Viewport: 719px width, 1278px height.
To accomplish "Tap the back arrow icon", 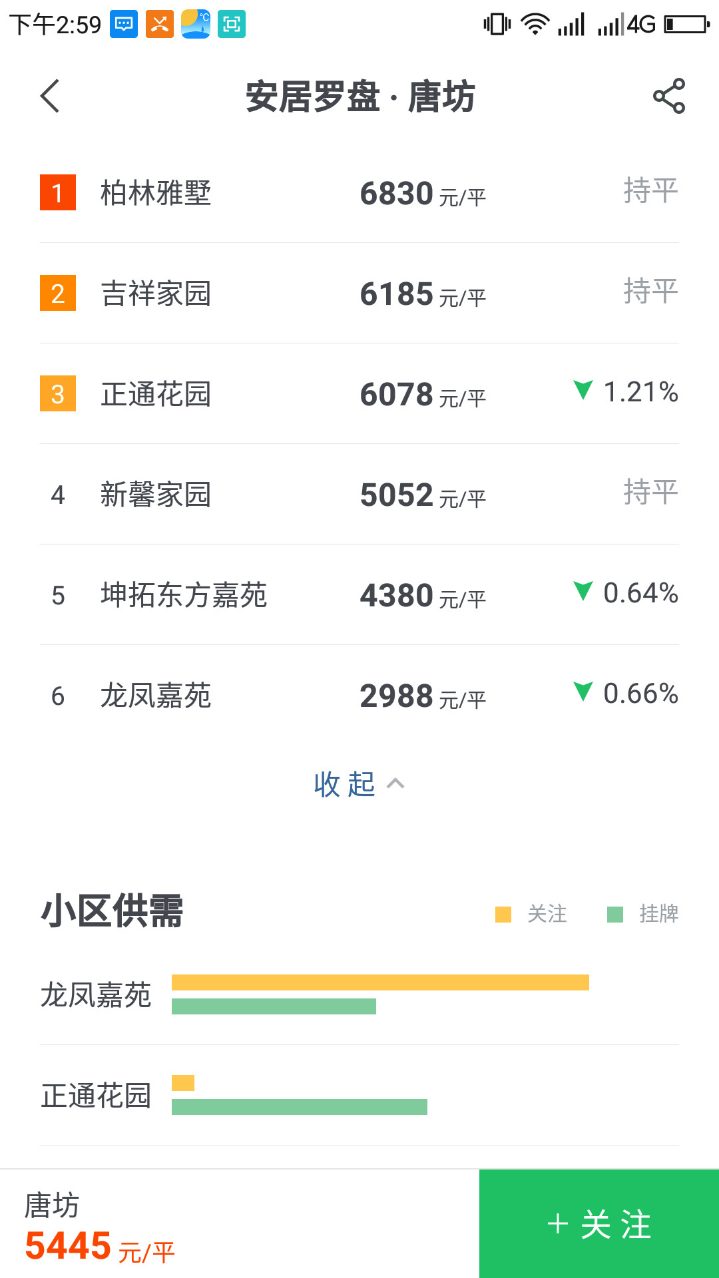I will 51,96.
